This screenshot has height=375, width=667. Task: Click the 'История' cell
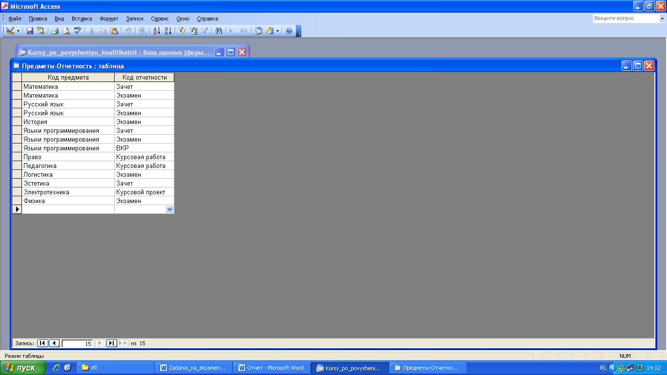(x=68, y=122)
